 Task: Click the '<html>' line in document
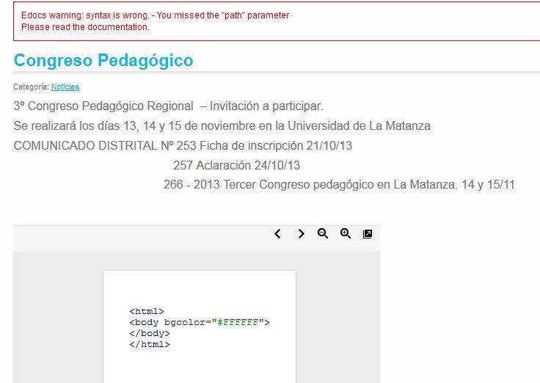[x=147, y=311]
